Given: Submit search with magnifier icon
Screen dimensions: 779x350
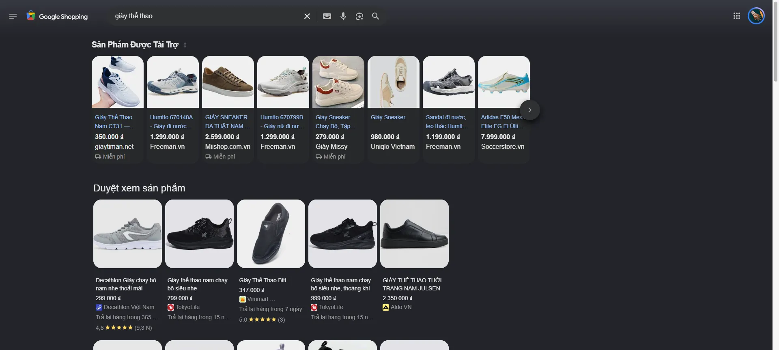Looking at the screenshot, I should [376, 16].
